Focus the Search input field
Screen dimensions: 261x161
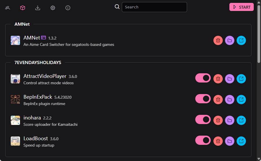pyautogui.click(x=154, y=7)
